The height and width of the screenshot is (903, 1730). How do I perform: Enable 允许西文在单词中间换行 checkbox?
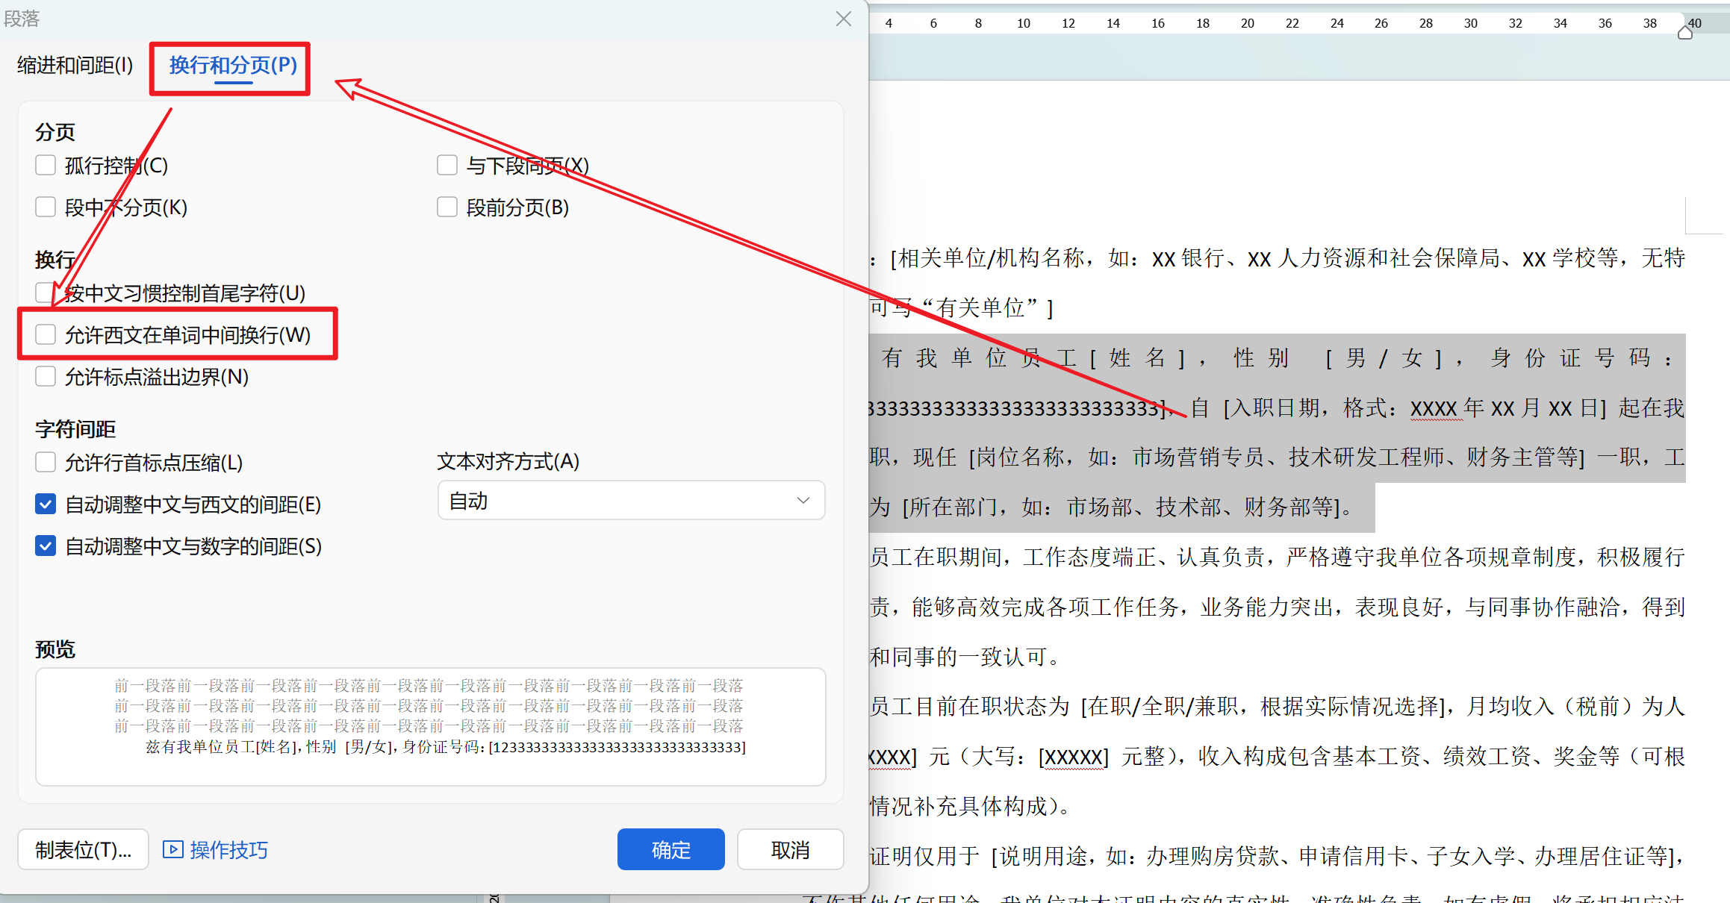[46, 334]
